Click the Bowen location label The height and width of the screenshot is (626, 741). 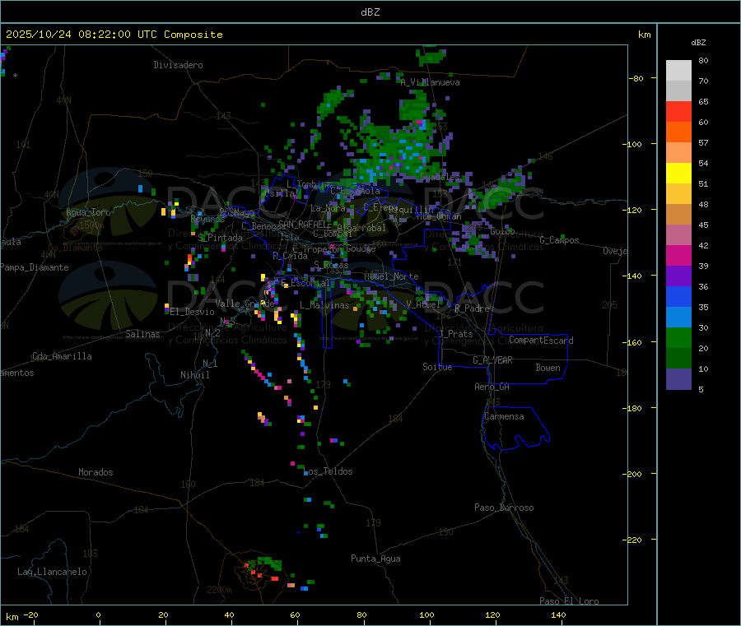[x=548, y=368]
